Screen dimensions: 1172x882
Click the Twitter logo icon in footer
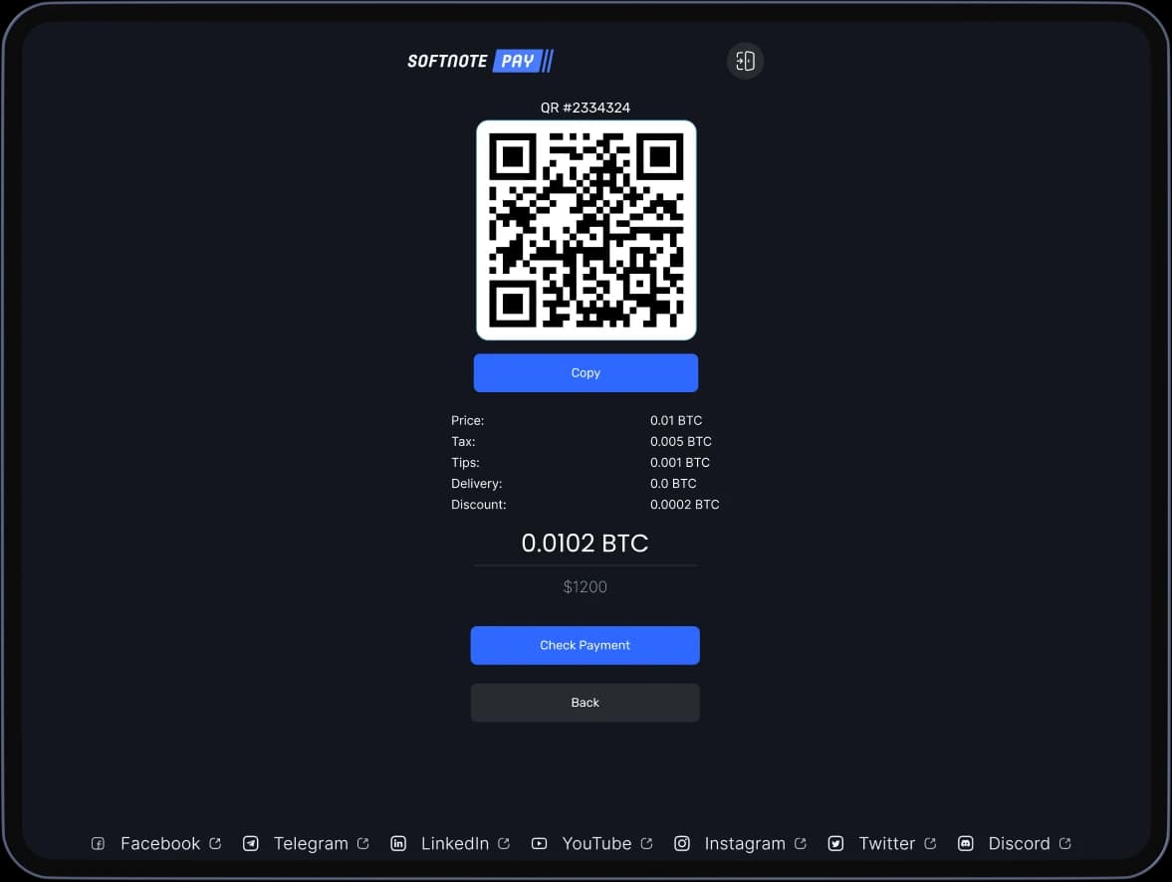click(836, 844)
